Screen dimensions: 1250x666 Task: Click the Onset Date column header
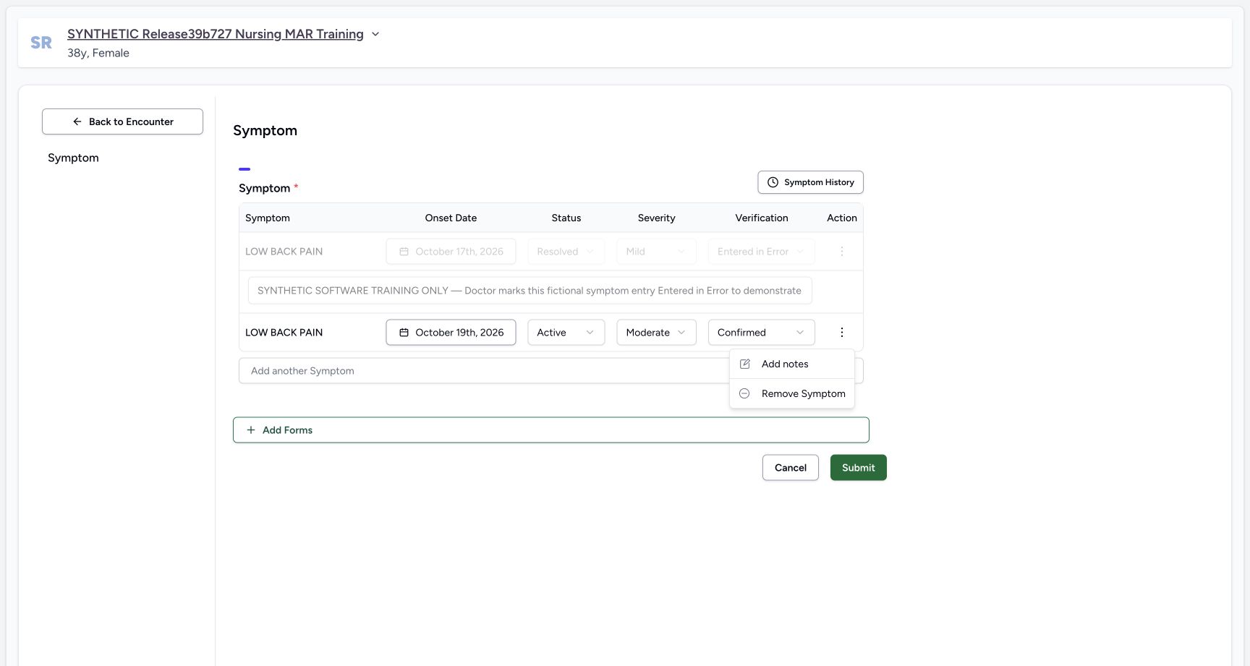[x=451, y=218]
